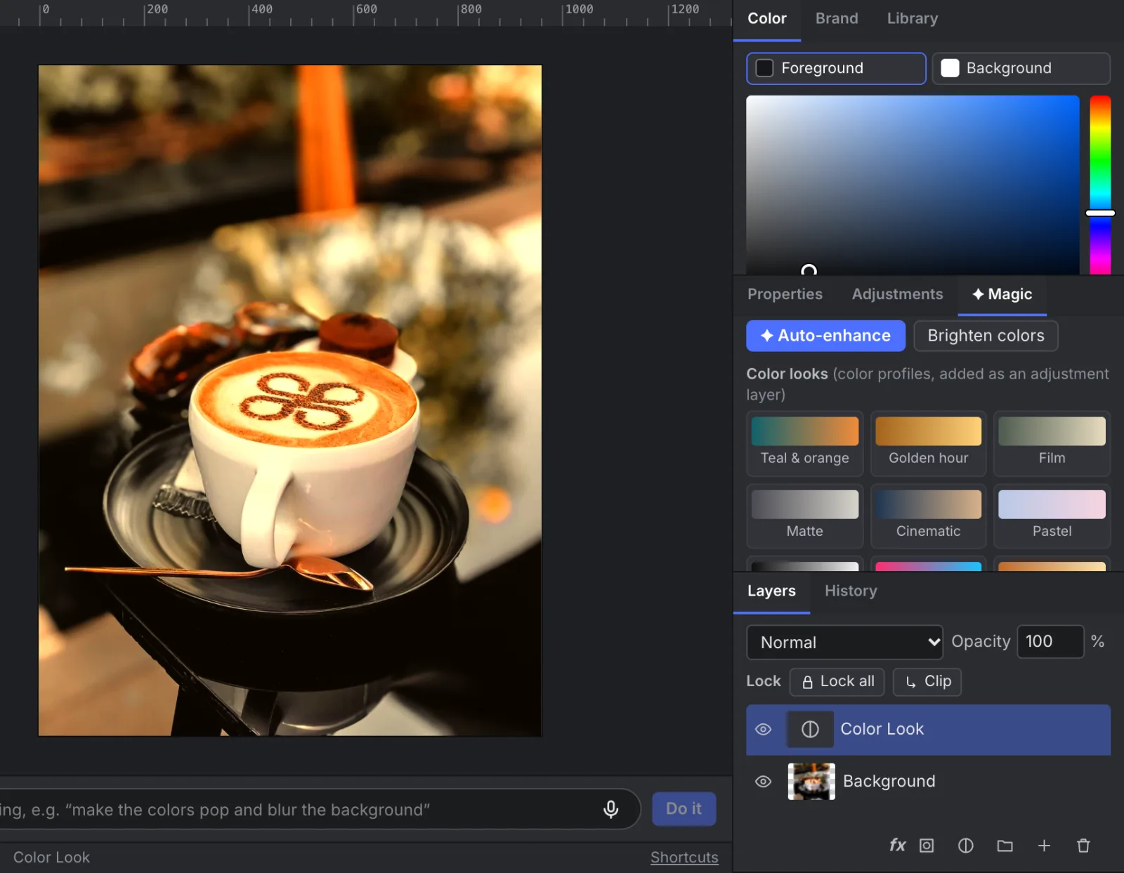
Task: Select the Magic tab
Action: point(1002,294)
